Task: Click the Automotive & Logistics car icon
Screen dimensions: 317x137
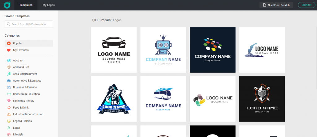Action: [9, 81]
